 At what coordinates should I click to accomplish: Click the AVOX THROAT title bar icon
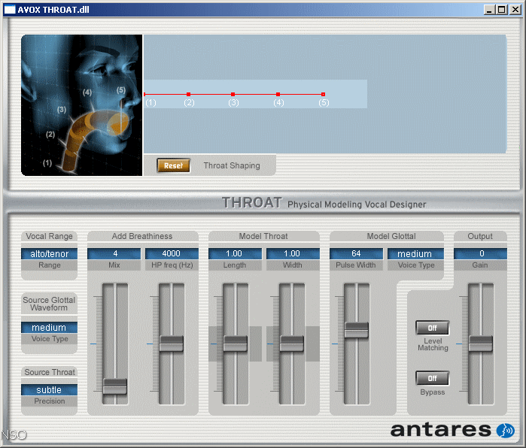point(10,9)
